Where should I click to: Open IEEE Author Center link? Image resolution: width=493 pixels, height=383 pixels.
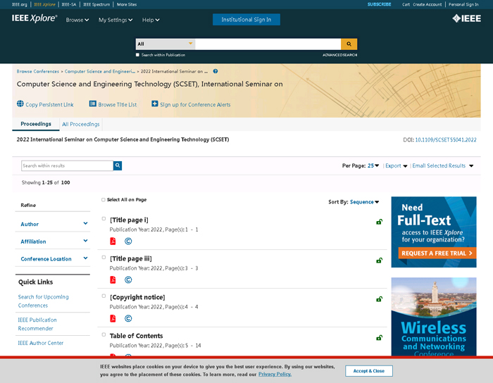tap(41, 343)
